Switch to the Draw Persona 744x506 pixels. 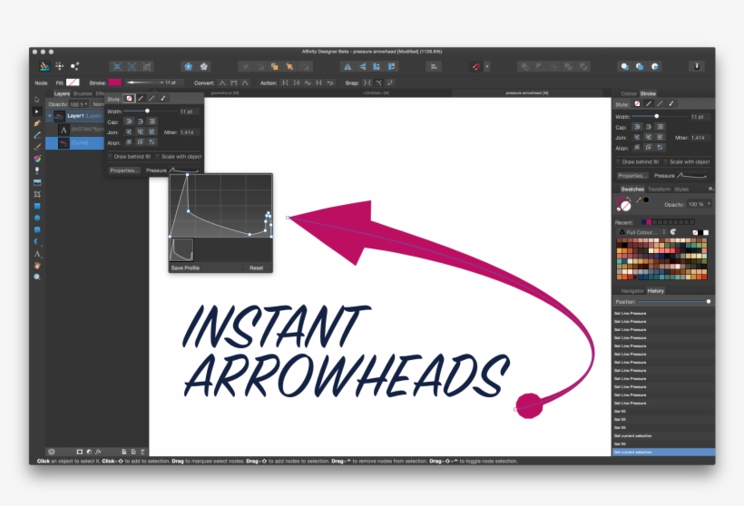(x=44, y=66)
